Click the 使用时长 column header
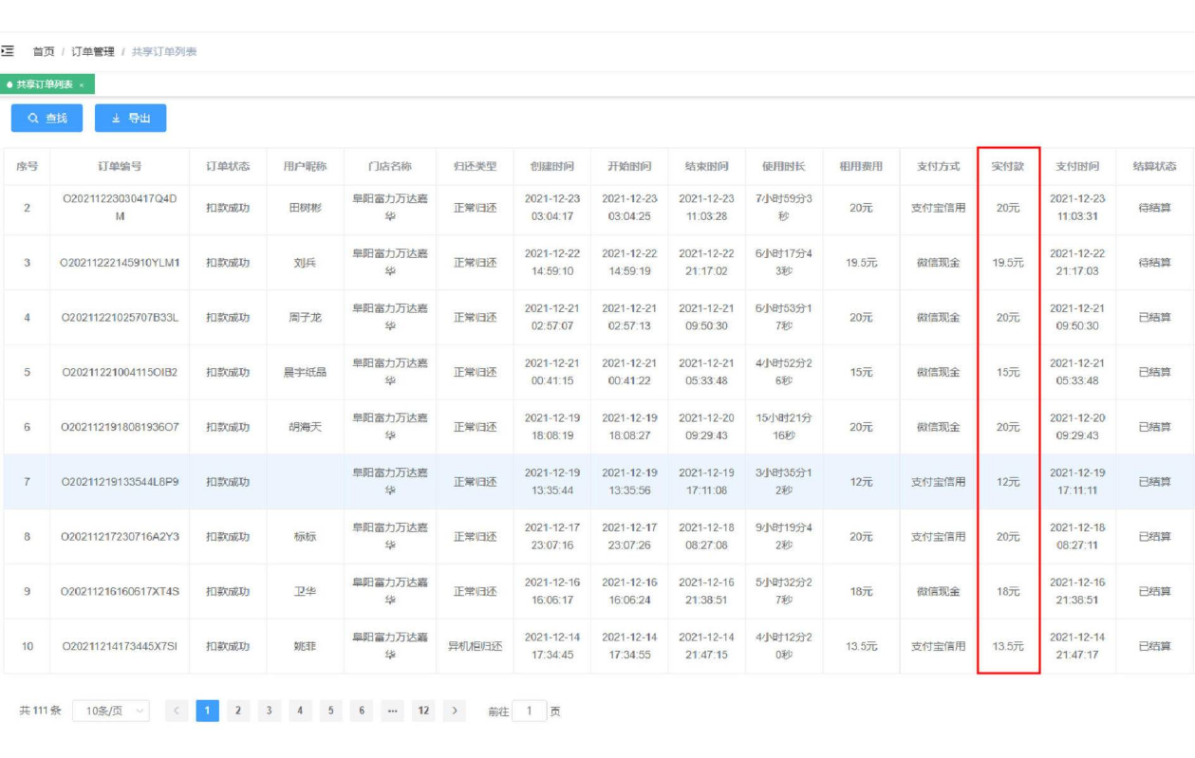 (784, 166)
